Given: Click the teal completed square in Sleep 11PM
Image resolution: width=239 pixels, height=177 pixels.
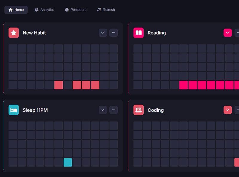Looking at the screenshot, I should pyautogui.click(x=68, y=162).
